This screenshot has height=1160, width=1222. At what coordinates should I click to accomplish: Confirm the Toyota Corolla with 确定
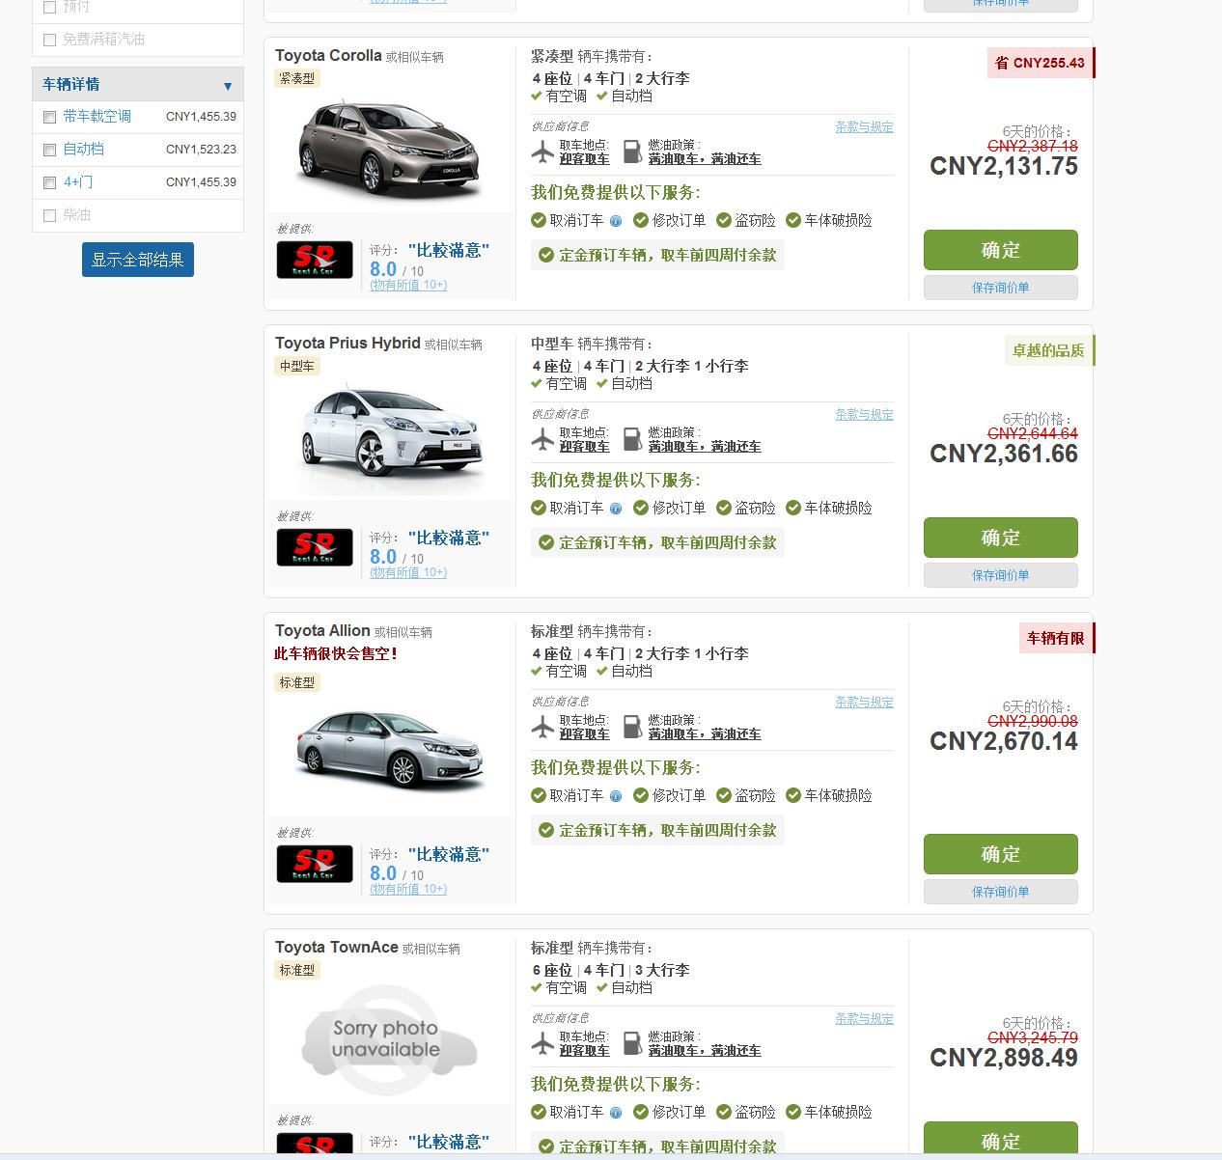1001,250
